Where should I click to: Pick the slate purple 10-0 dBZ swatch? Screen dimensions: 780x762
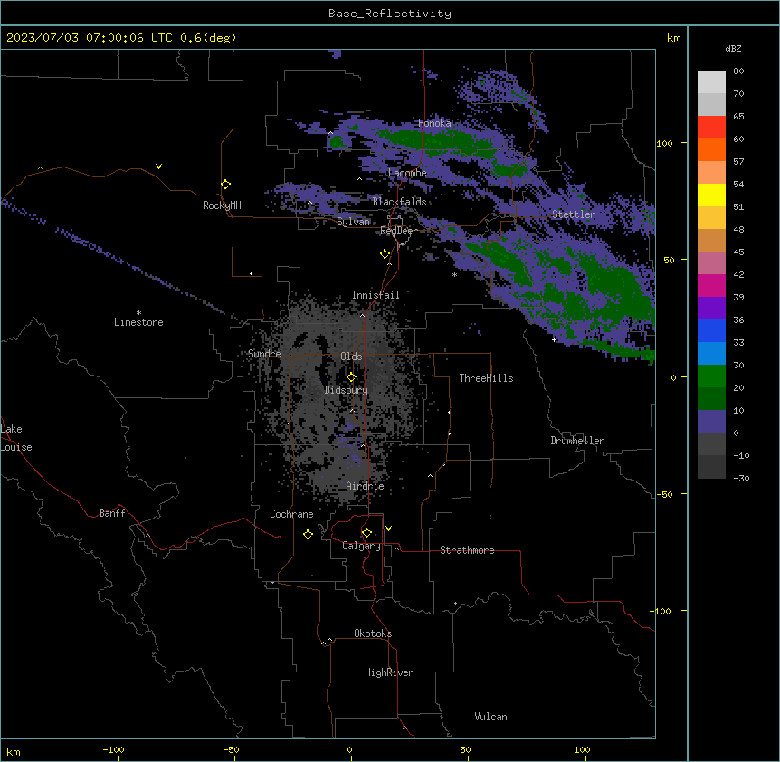pos(711,422)
